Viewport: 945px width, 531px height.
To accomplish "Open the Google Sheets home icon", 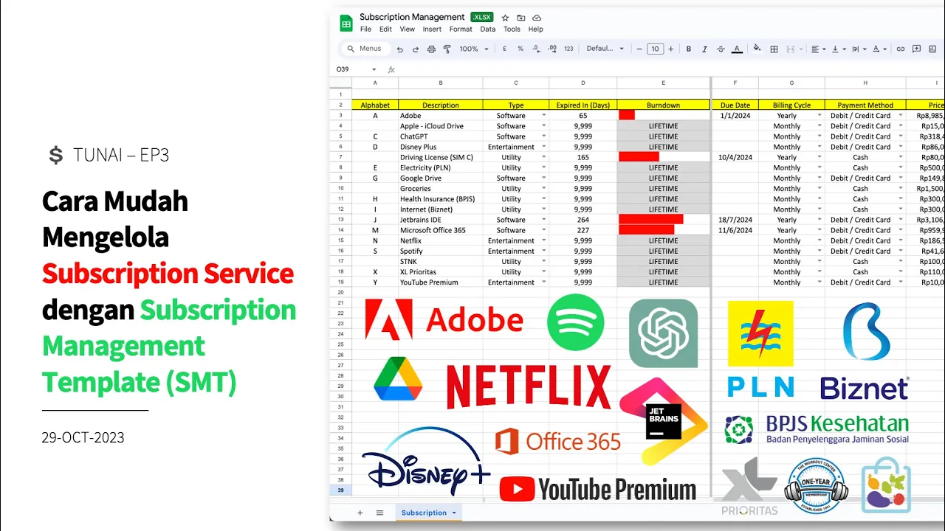I will click(x=346, y=23).
